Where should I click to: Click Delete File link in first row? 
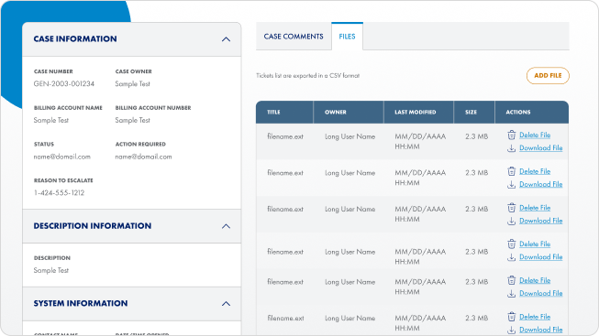tap(535, 135)
